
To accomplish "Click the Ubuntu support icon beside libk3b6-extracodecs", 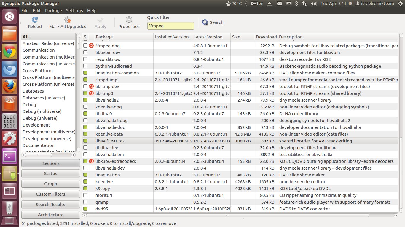I will (91, 161).
